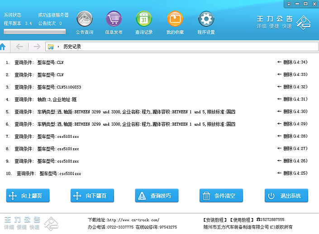Delete record id:30
Image resolution: width=319 pixels, height=234 pixels.
click(292, 112)
